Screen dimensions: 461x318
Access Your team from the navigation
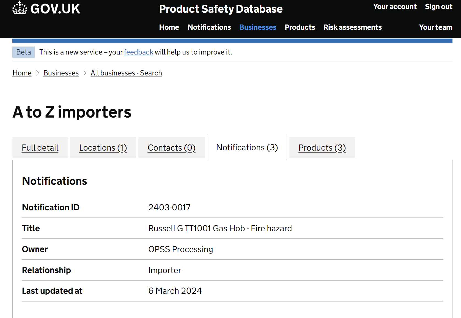(x=435, y=27)
